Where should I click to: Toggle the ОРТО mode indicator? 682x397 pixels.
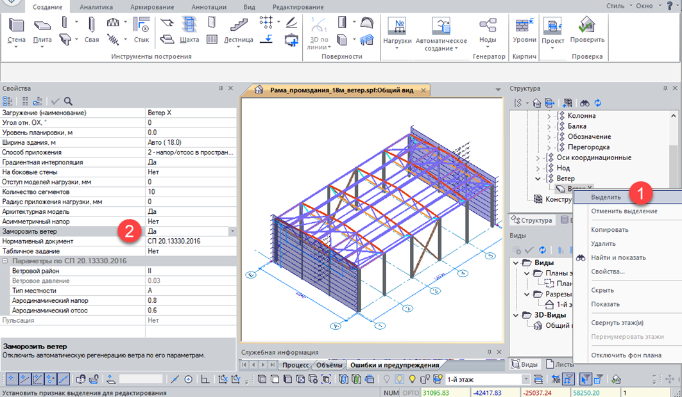pos(410,393)
